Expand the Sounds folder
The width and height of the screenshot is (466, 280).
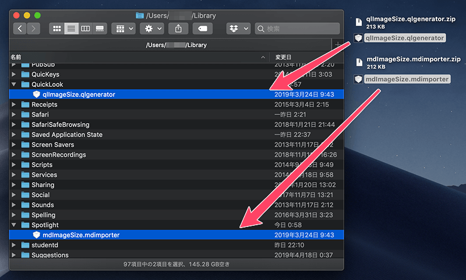click(13, 205)
